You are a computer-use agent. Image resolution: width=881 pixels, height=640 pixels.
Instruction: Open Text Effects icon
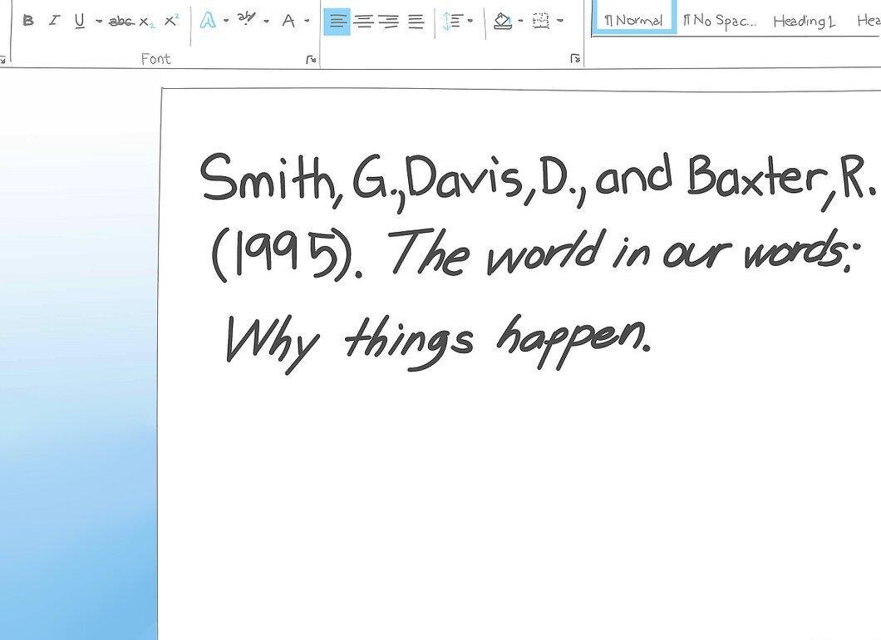pos(208,22)
